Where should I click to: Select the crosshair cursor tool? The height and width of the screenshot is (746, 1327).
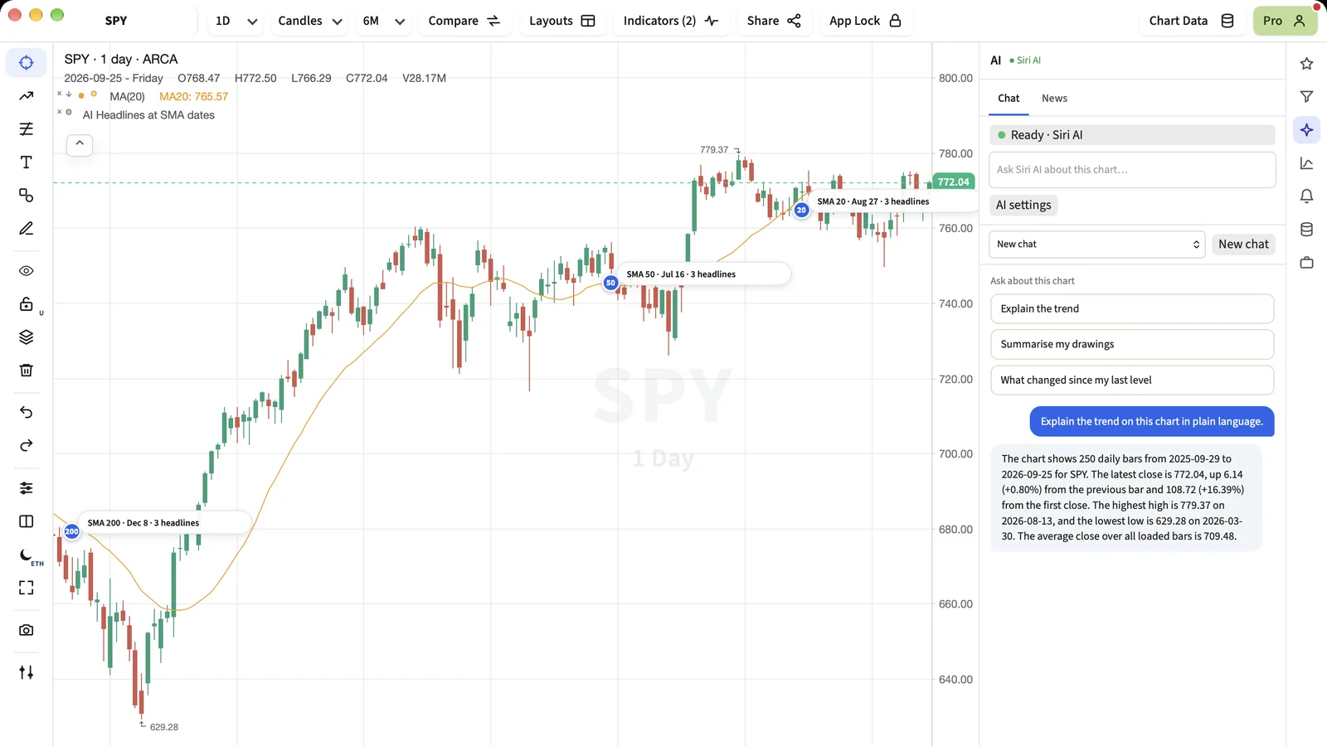27,63
